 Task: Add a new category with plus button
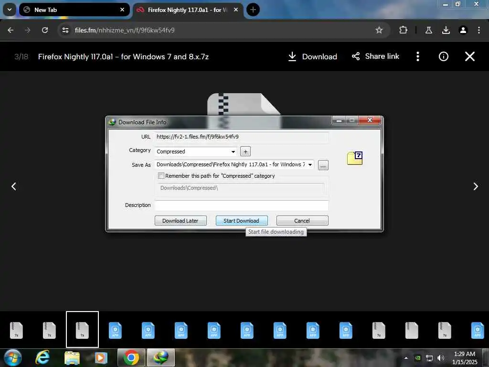(245, 151)
